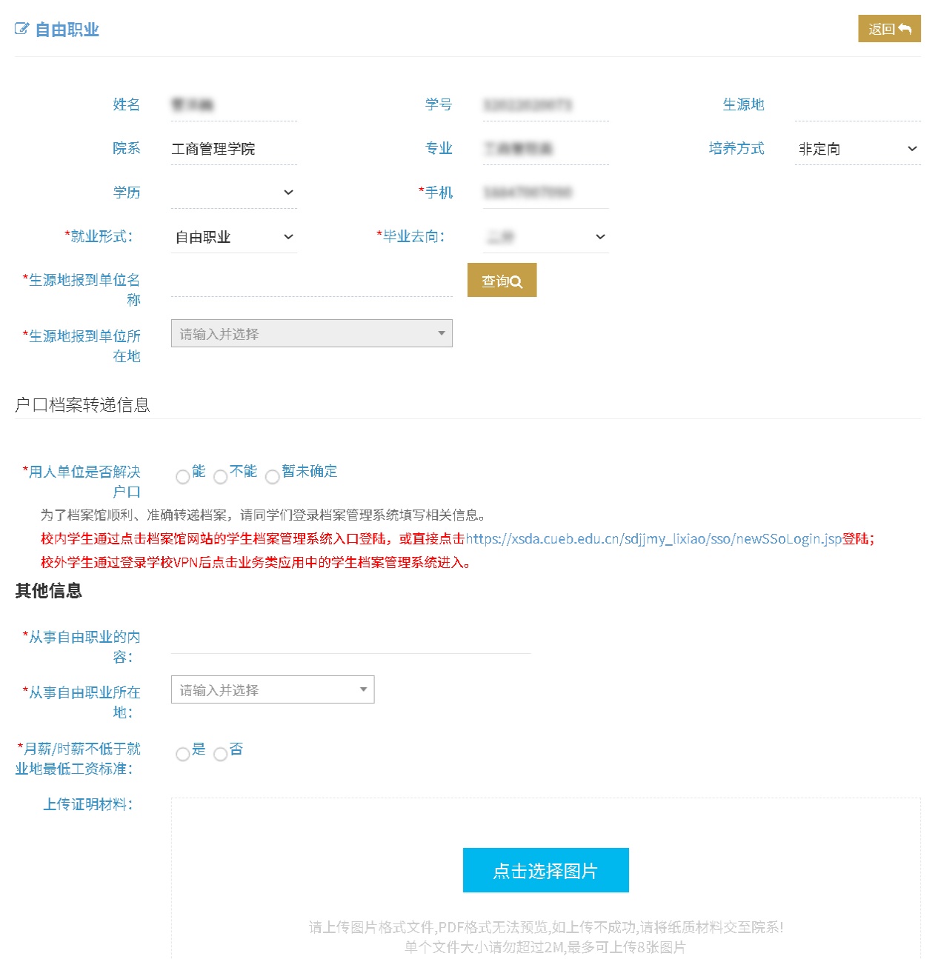Choose the 暂未确定 radio option
This screenshot has width=938, height=959.
pos(273,477)
